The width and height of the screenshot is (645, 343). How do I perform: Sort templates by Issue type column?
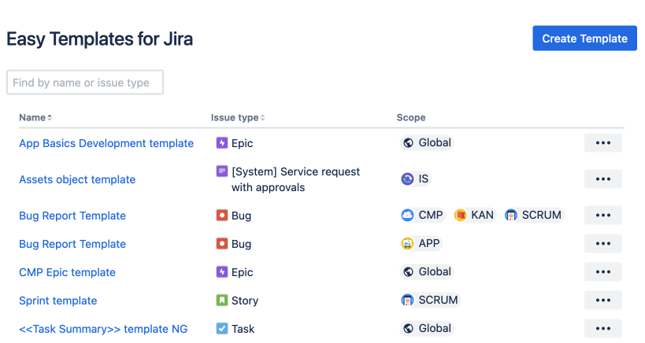238,118
